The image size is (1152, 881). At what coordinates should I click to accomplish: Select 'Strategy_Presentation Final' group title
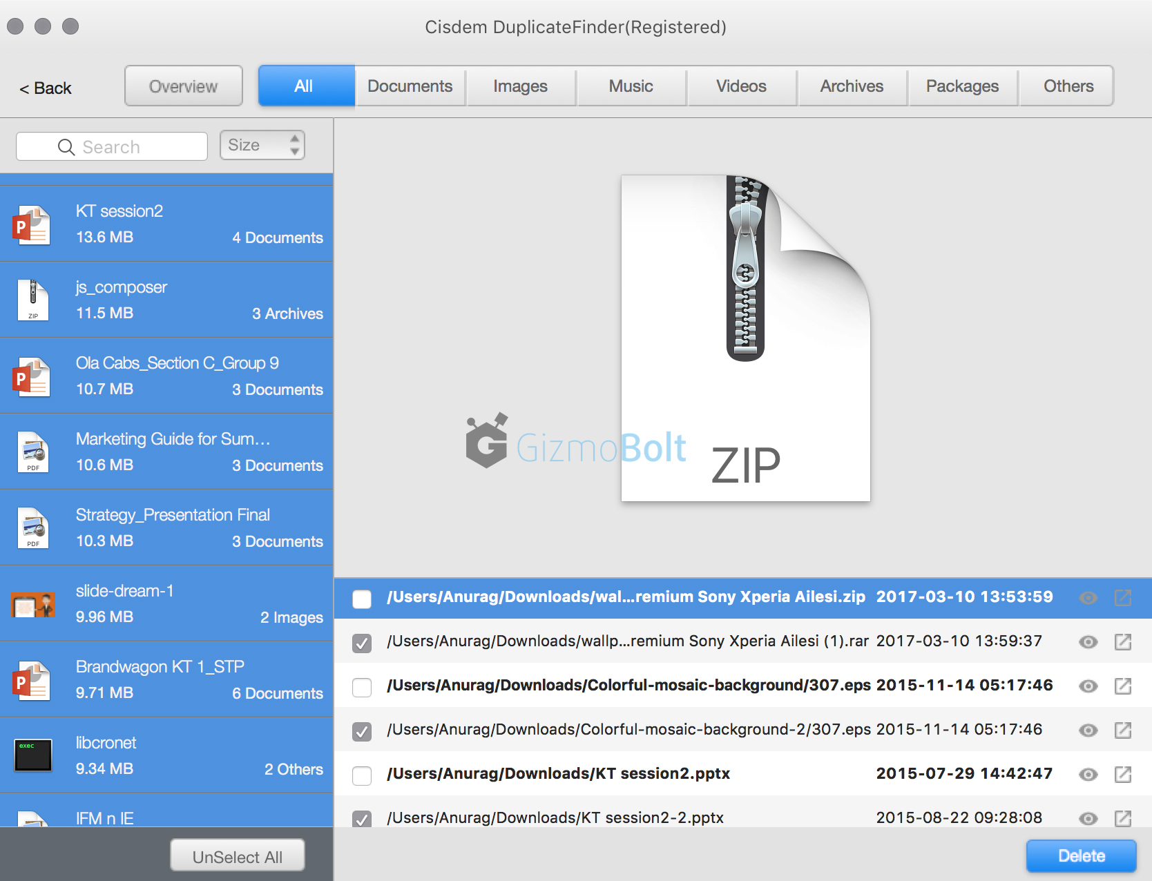(173, 515)
